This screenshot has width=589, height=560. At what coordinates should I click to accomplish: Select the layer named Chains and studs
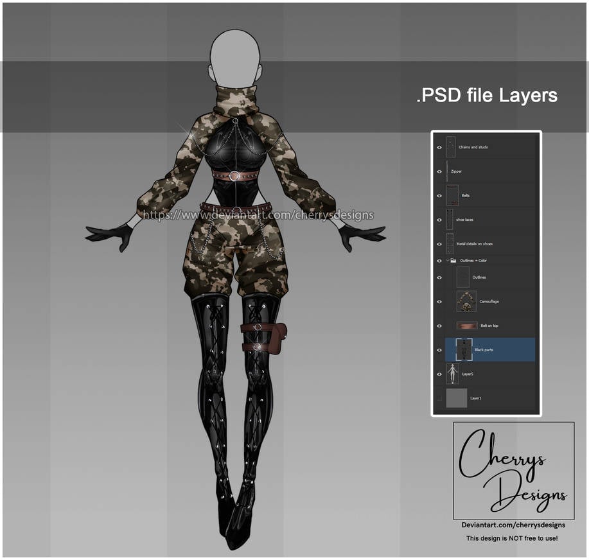pyautogui.click(x=473, y=147)
